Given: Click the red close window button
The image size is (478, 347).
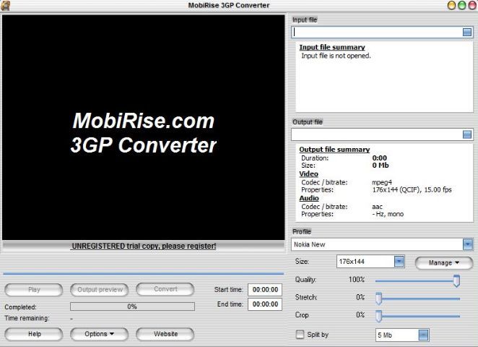Looking at the screenshot, I should 471,6.
